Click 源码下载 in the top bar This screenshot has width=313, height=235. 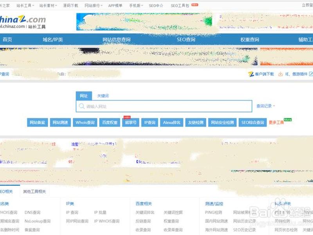coord(70,5)
